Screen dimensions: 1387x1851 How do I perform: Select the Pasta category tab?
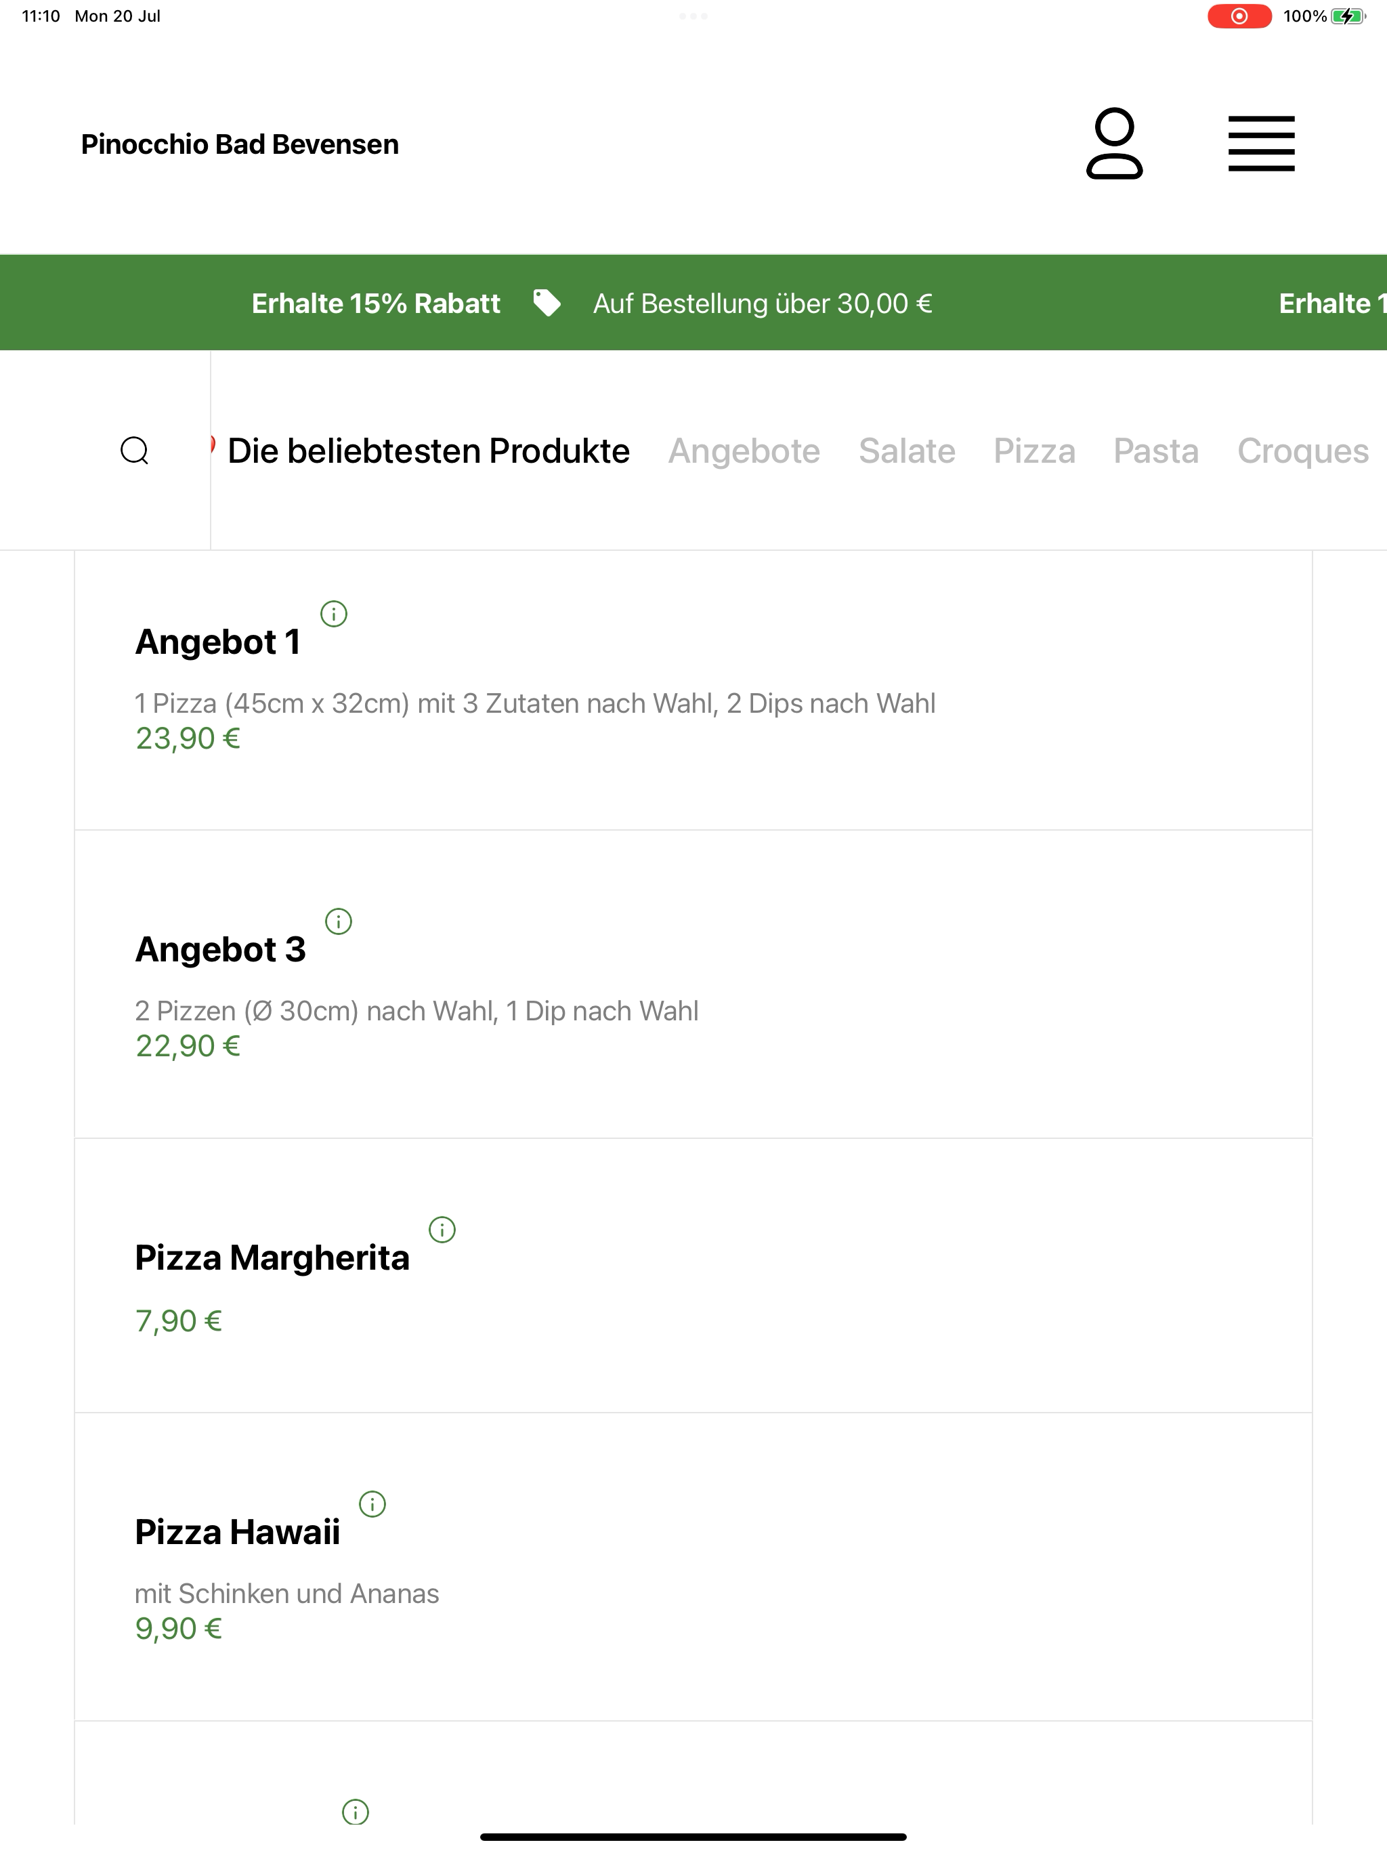tap(1156, 450)
